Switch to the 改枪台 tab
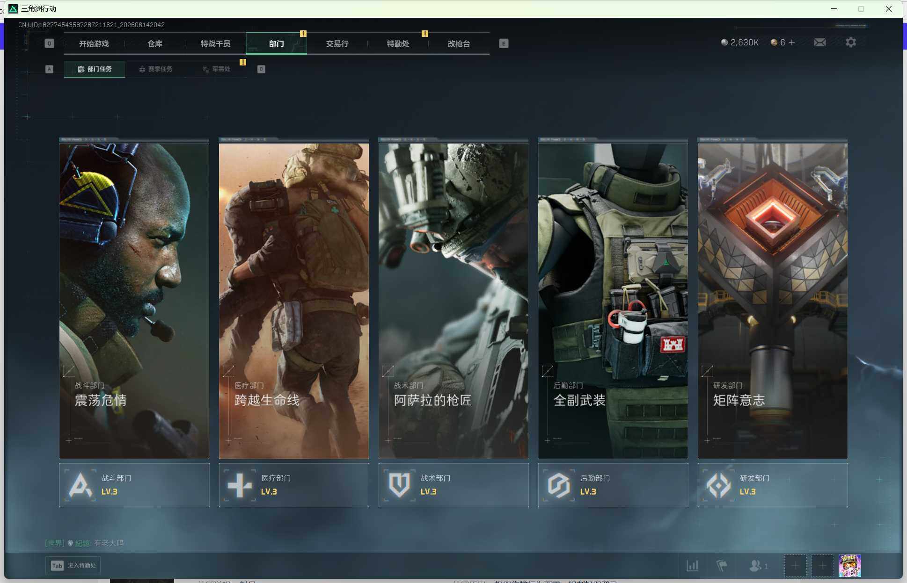This screenshot has width=907, height=583. click(x=459, y=43)
